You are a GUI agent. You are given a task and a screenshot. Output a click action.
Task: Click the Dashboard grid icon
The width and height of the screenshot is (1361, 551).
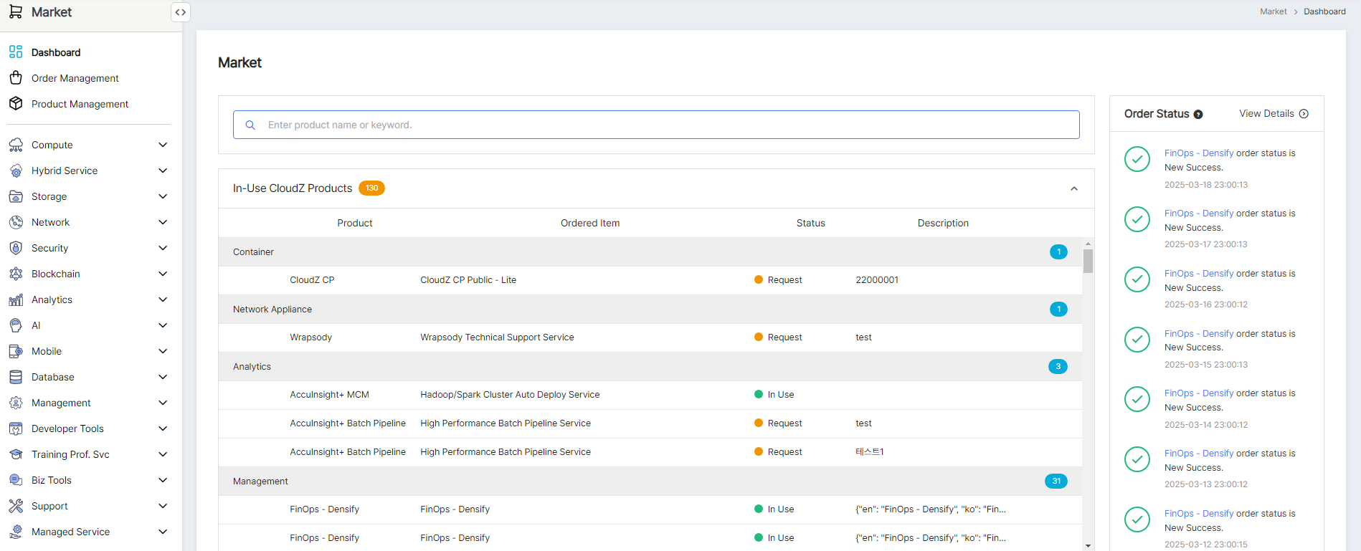(x=16, y=52)
